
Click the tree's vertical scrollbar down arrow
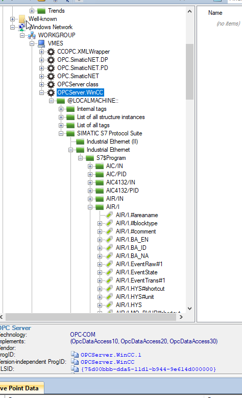point(189,309)
